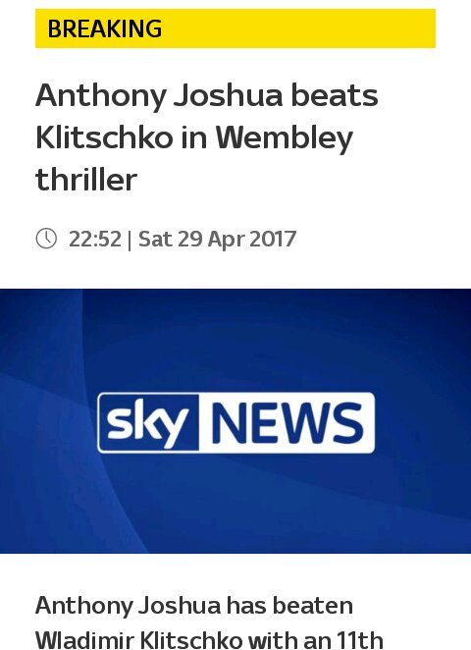Click "Wladimir Klitschko" in the article body

click(139, 639)
